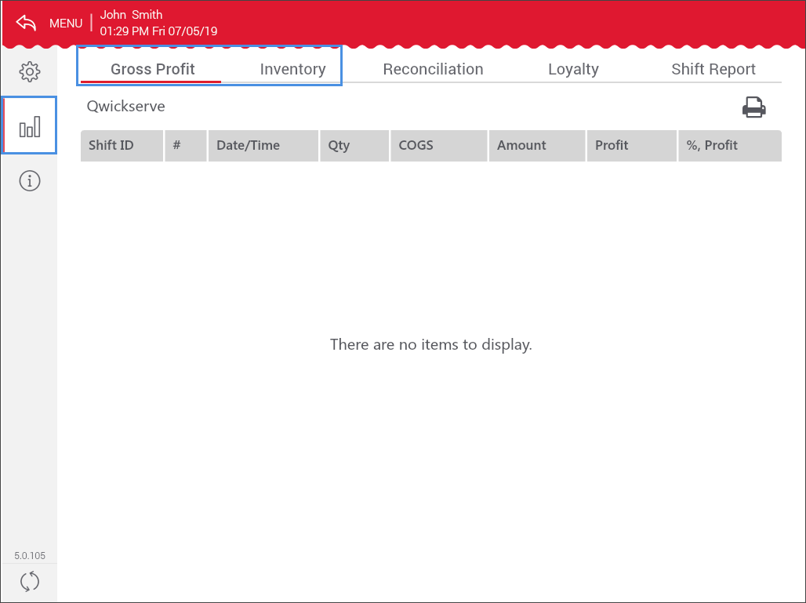
Task: Open the MENU button
Action: coord(66,24)
